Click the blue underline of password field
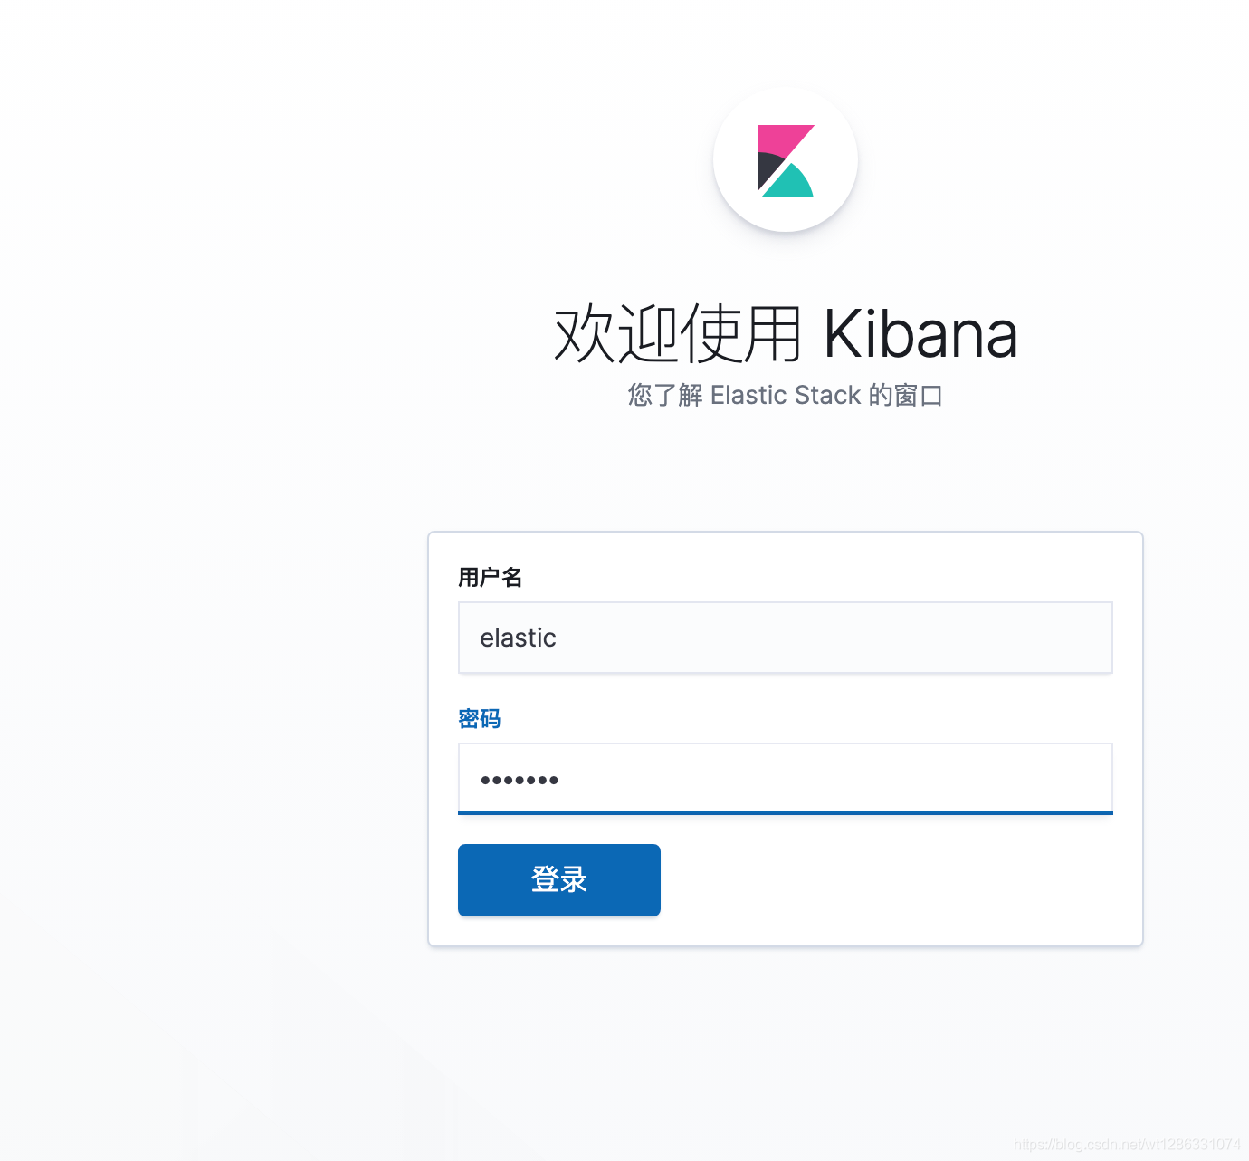1249x1161 pixels. click(786, 812)
